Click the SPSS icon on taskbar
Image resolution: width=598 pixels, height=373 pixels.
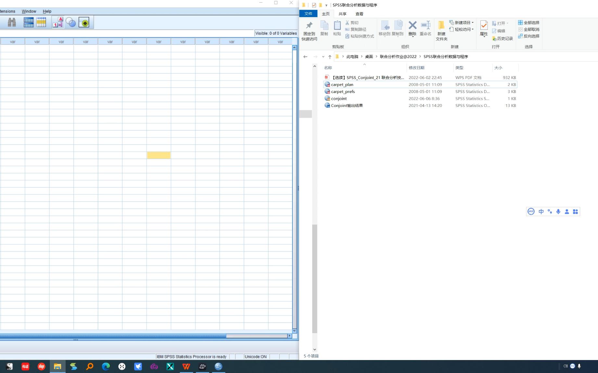point(219,367)
